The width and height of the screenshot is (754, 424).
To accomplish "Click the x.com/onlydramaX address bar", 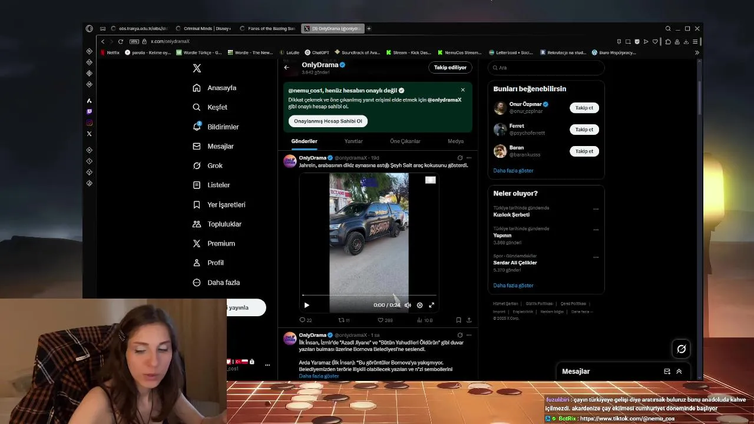I will [x=170, y=41].
